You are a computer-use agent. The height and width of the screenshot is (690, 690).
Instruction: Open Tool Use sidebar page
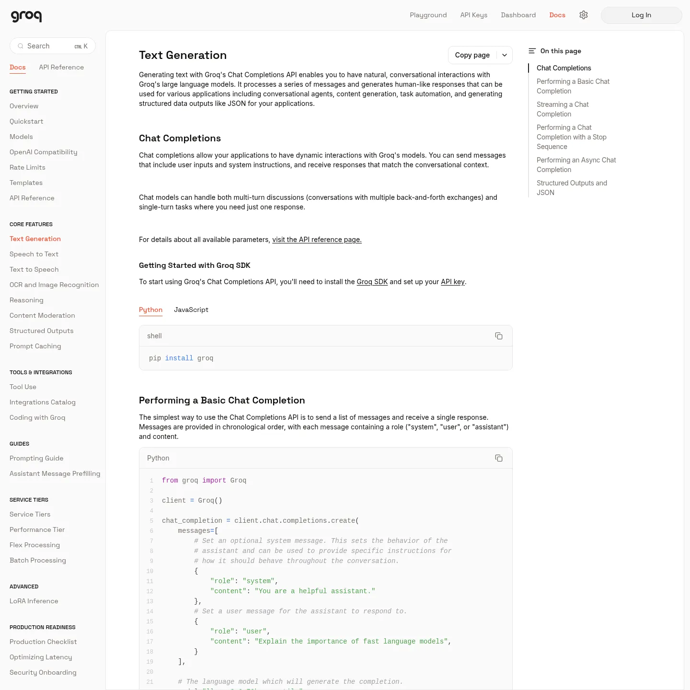(23, 387)
